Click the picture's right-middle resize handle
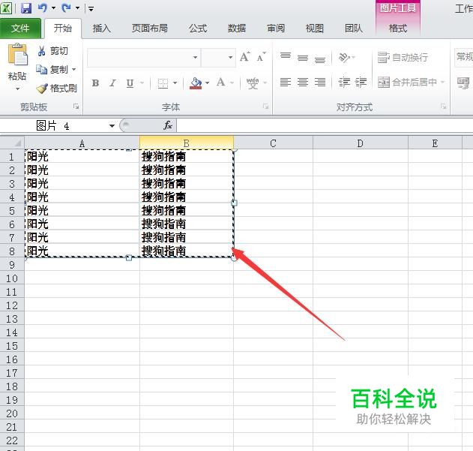473x451 pixels. [234, 203]
